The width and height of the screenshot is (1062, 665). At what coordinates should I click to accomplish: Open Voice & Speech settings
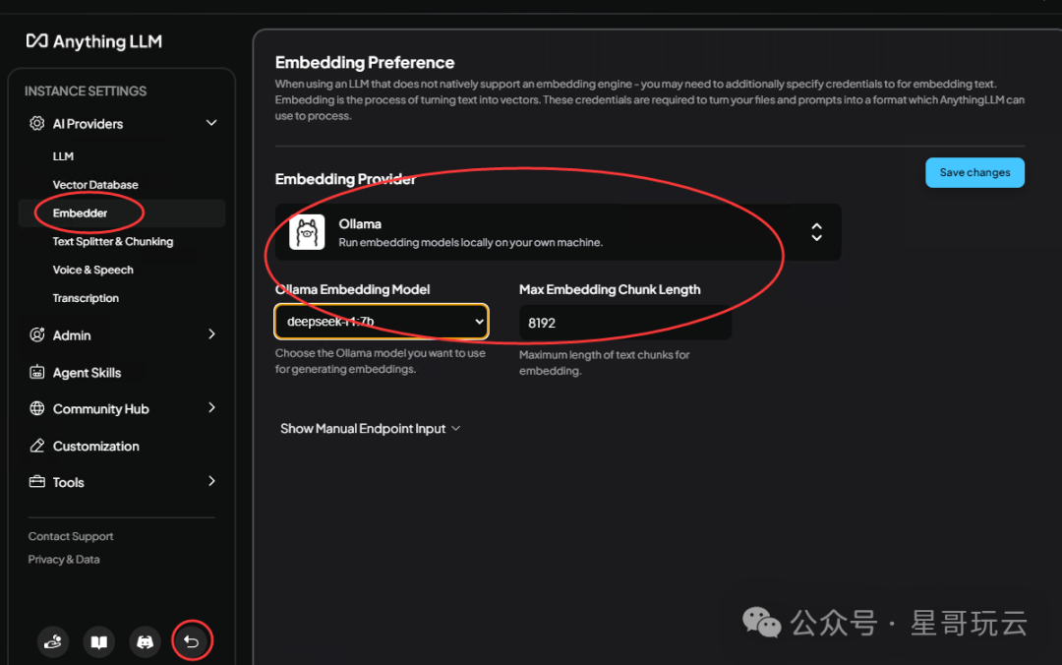click(x=92, y=270)
